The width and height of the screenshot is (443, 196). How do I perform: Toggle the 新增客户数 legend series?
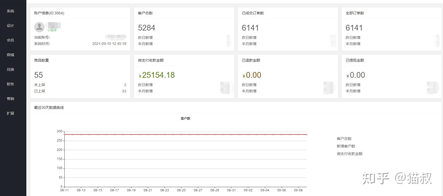pos(346,146)
